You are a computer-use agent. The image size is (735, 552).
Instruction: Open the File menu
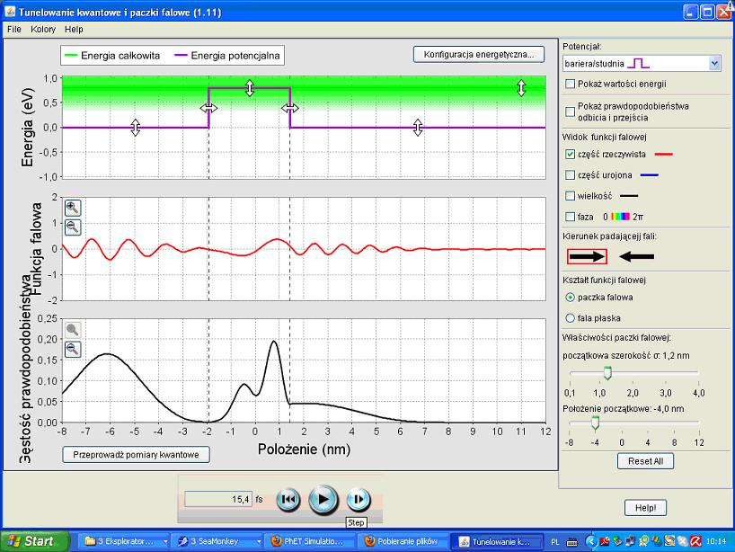click(14, 29)
